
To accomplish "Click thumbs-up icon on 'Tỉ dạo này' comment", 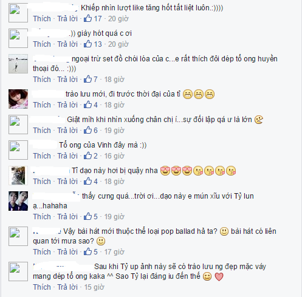I will tap(88, 181).
